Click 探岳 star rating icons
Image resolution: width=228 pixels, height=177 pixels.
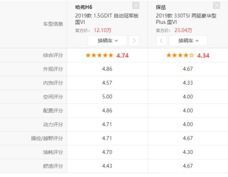click(x=180, y=56)
